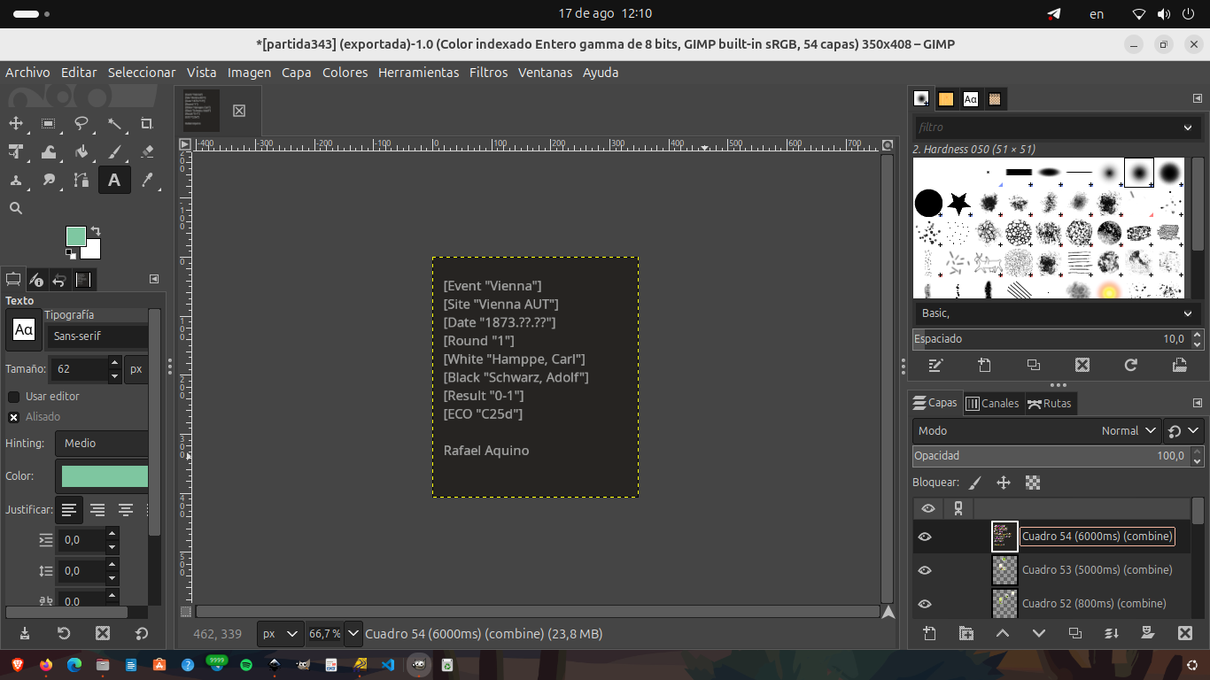This screenshot has width=1210, height=680.
Task: Open the Archivo menu
Action: (27, 73)
